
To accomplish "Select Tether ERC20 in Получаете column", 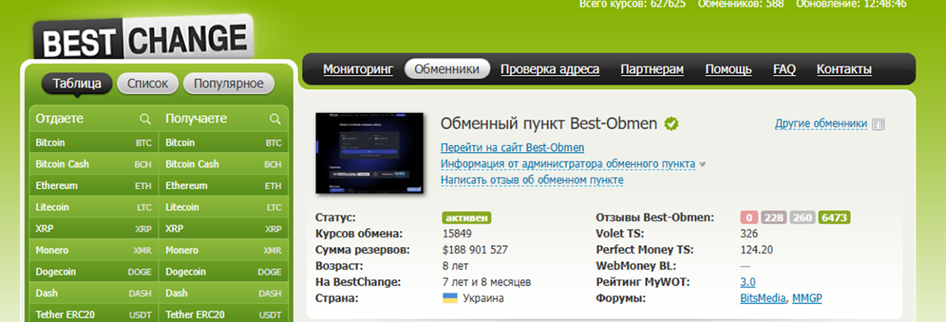I will 223,314.
